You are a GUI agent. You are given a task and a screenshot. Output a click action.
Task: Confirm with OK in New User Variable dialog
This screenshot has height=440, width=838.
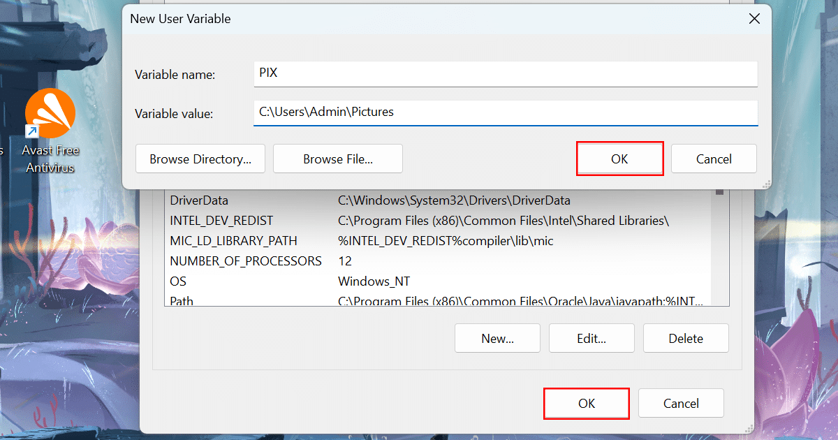(619, 159)
